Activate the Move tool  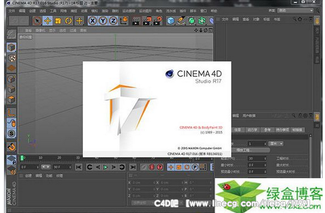(48, 21)
